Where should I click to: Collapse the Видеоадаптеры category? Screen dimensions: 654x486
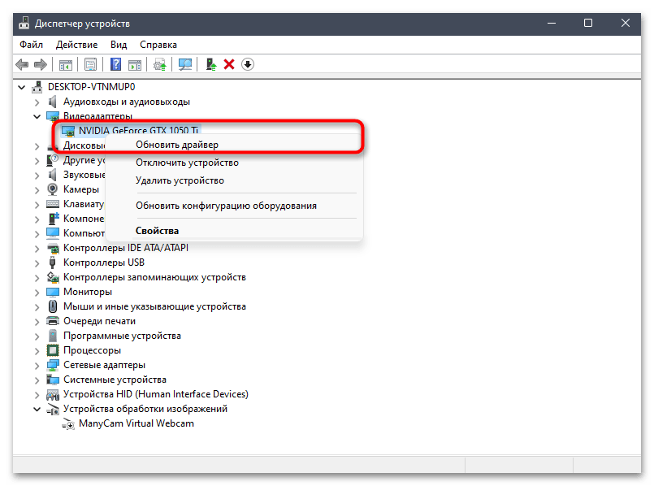point(37,116)
